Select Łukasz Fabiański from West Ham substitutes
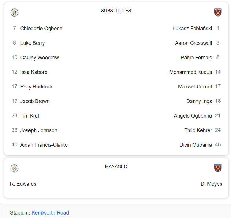 (x=192, y=29)
